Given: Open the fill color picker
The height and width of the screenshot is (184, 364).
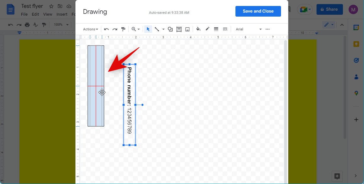Looking at the screenshot, I should point(198,29).
